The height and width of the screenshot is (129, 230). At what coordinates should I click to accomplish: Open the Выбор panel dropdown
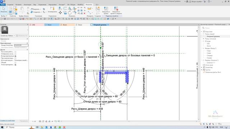[x=4, y=16]
